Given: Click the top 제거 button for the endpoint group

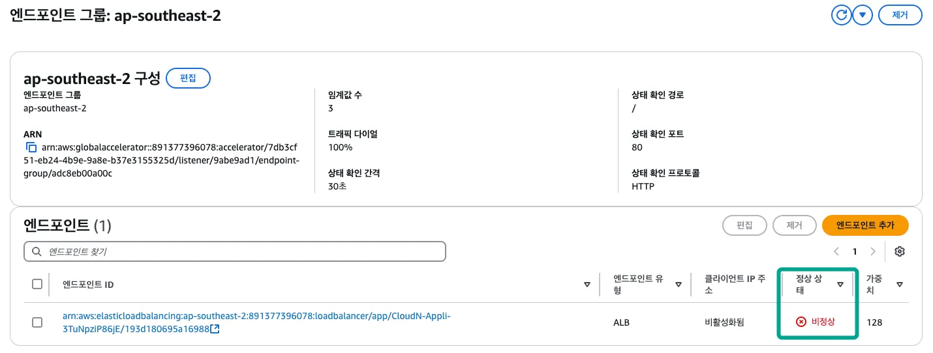Looking at the screenshot, I should point(900,15).
